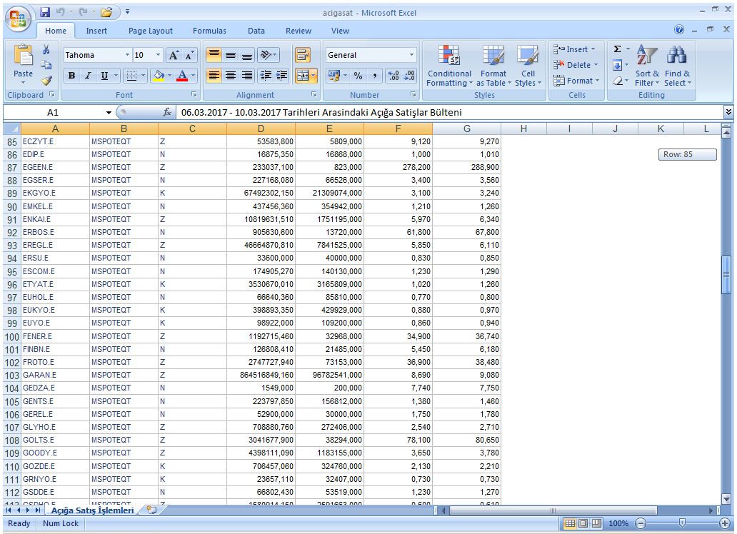Click the zoom slider handle
Viewport: 737px width, 534px height.
pos(682,523)
